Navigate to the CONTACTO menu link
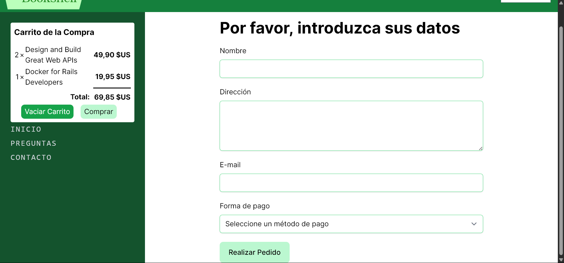 (x=31, y=158)
